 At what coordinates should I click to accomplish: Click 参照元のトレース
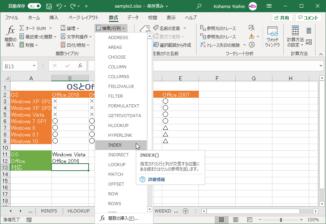pos(218,28)
